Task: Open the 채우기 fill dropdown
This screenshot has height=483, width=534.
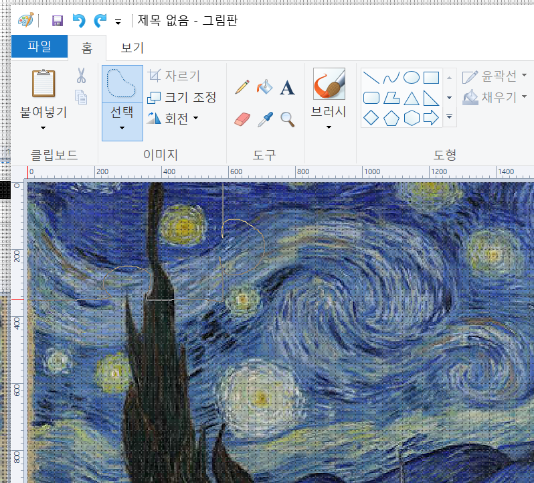Action: pyautogui.click(x=495, y=98)
